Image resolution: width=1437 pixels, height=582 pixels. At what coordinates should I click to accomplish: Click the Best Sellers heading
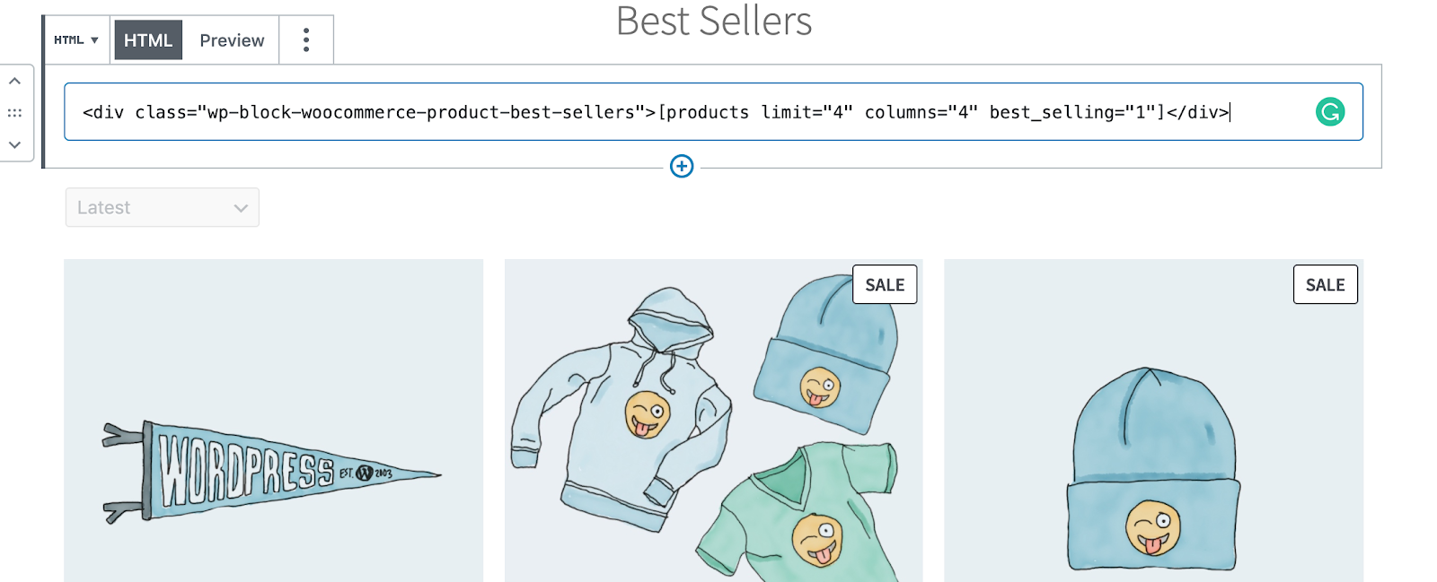click(714, 22)
